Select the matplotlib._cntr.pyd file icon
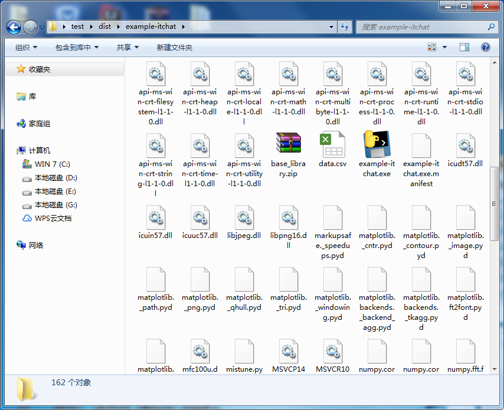Image resolution: width=504 pixels, height=410 pixels. [377, 217]
